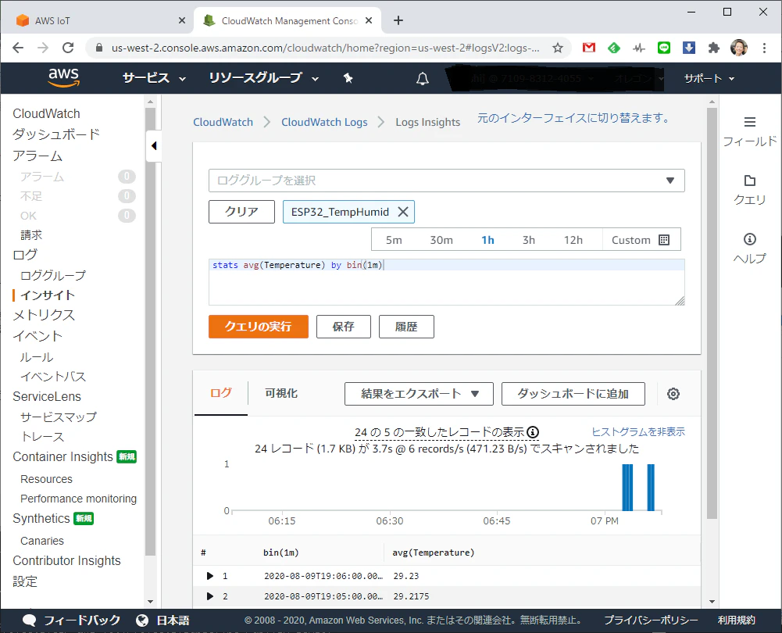This screenshot has width=782, height=633.
Task: Expand the サポート menu
Action: tap(709, 78)
